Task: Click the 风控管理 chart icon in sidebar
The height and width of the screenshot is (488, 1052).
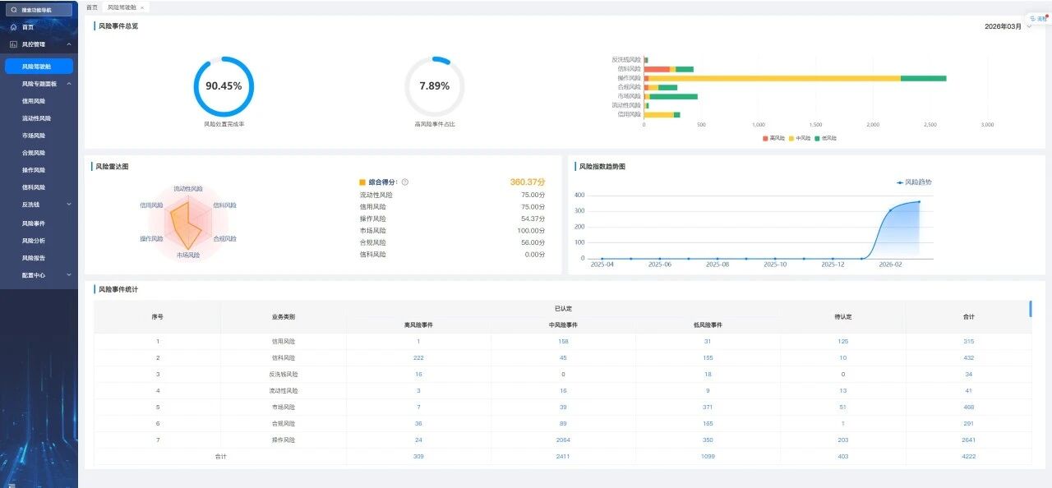Action: tap(13, 44)
